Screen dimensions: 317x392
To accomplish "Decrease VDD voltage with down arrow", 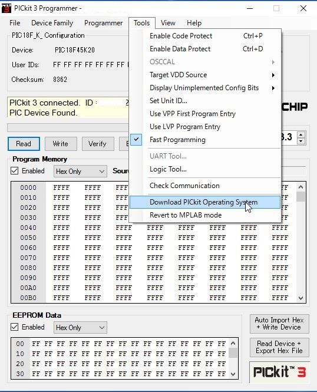I will pos(301,141).
